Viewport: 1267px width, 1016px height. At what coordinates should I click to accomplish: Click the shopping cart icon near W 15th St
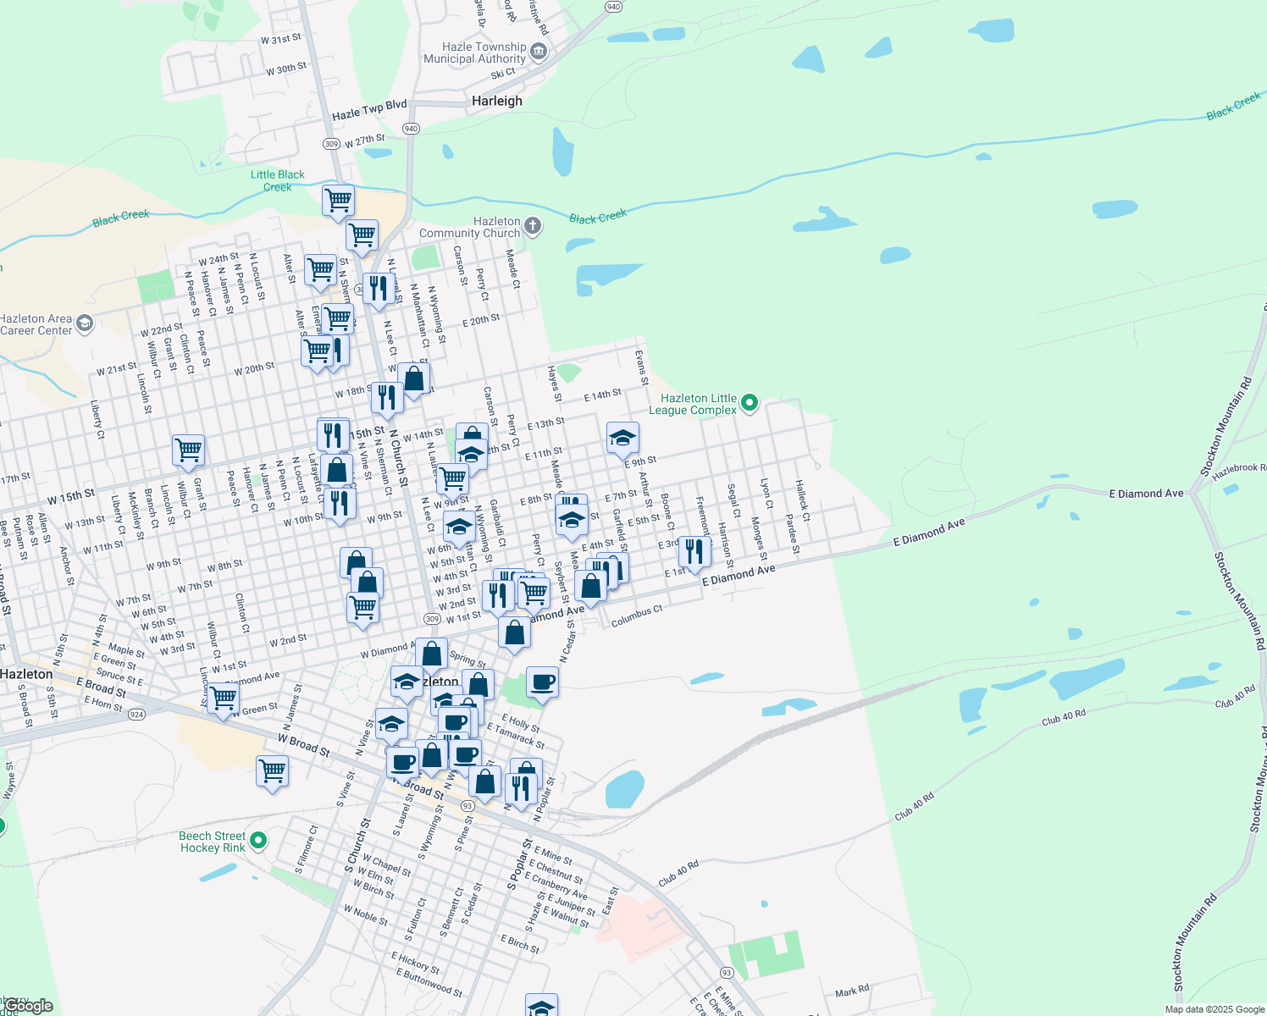[x=188, y=450]
